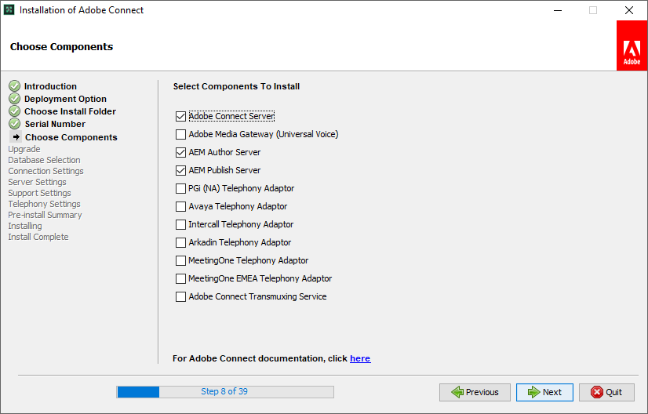This screenshot has height=414, width=648.
Task: Check MeetingOne Telephony Adaptor
Action: click(x=180, y=261)
